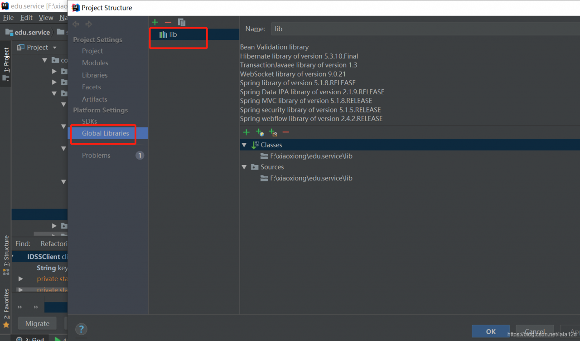Open help with the question mark icon
This screenshot has width=580, height=341.
click(x=81, y=329)
